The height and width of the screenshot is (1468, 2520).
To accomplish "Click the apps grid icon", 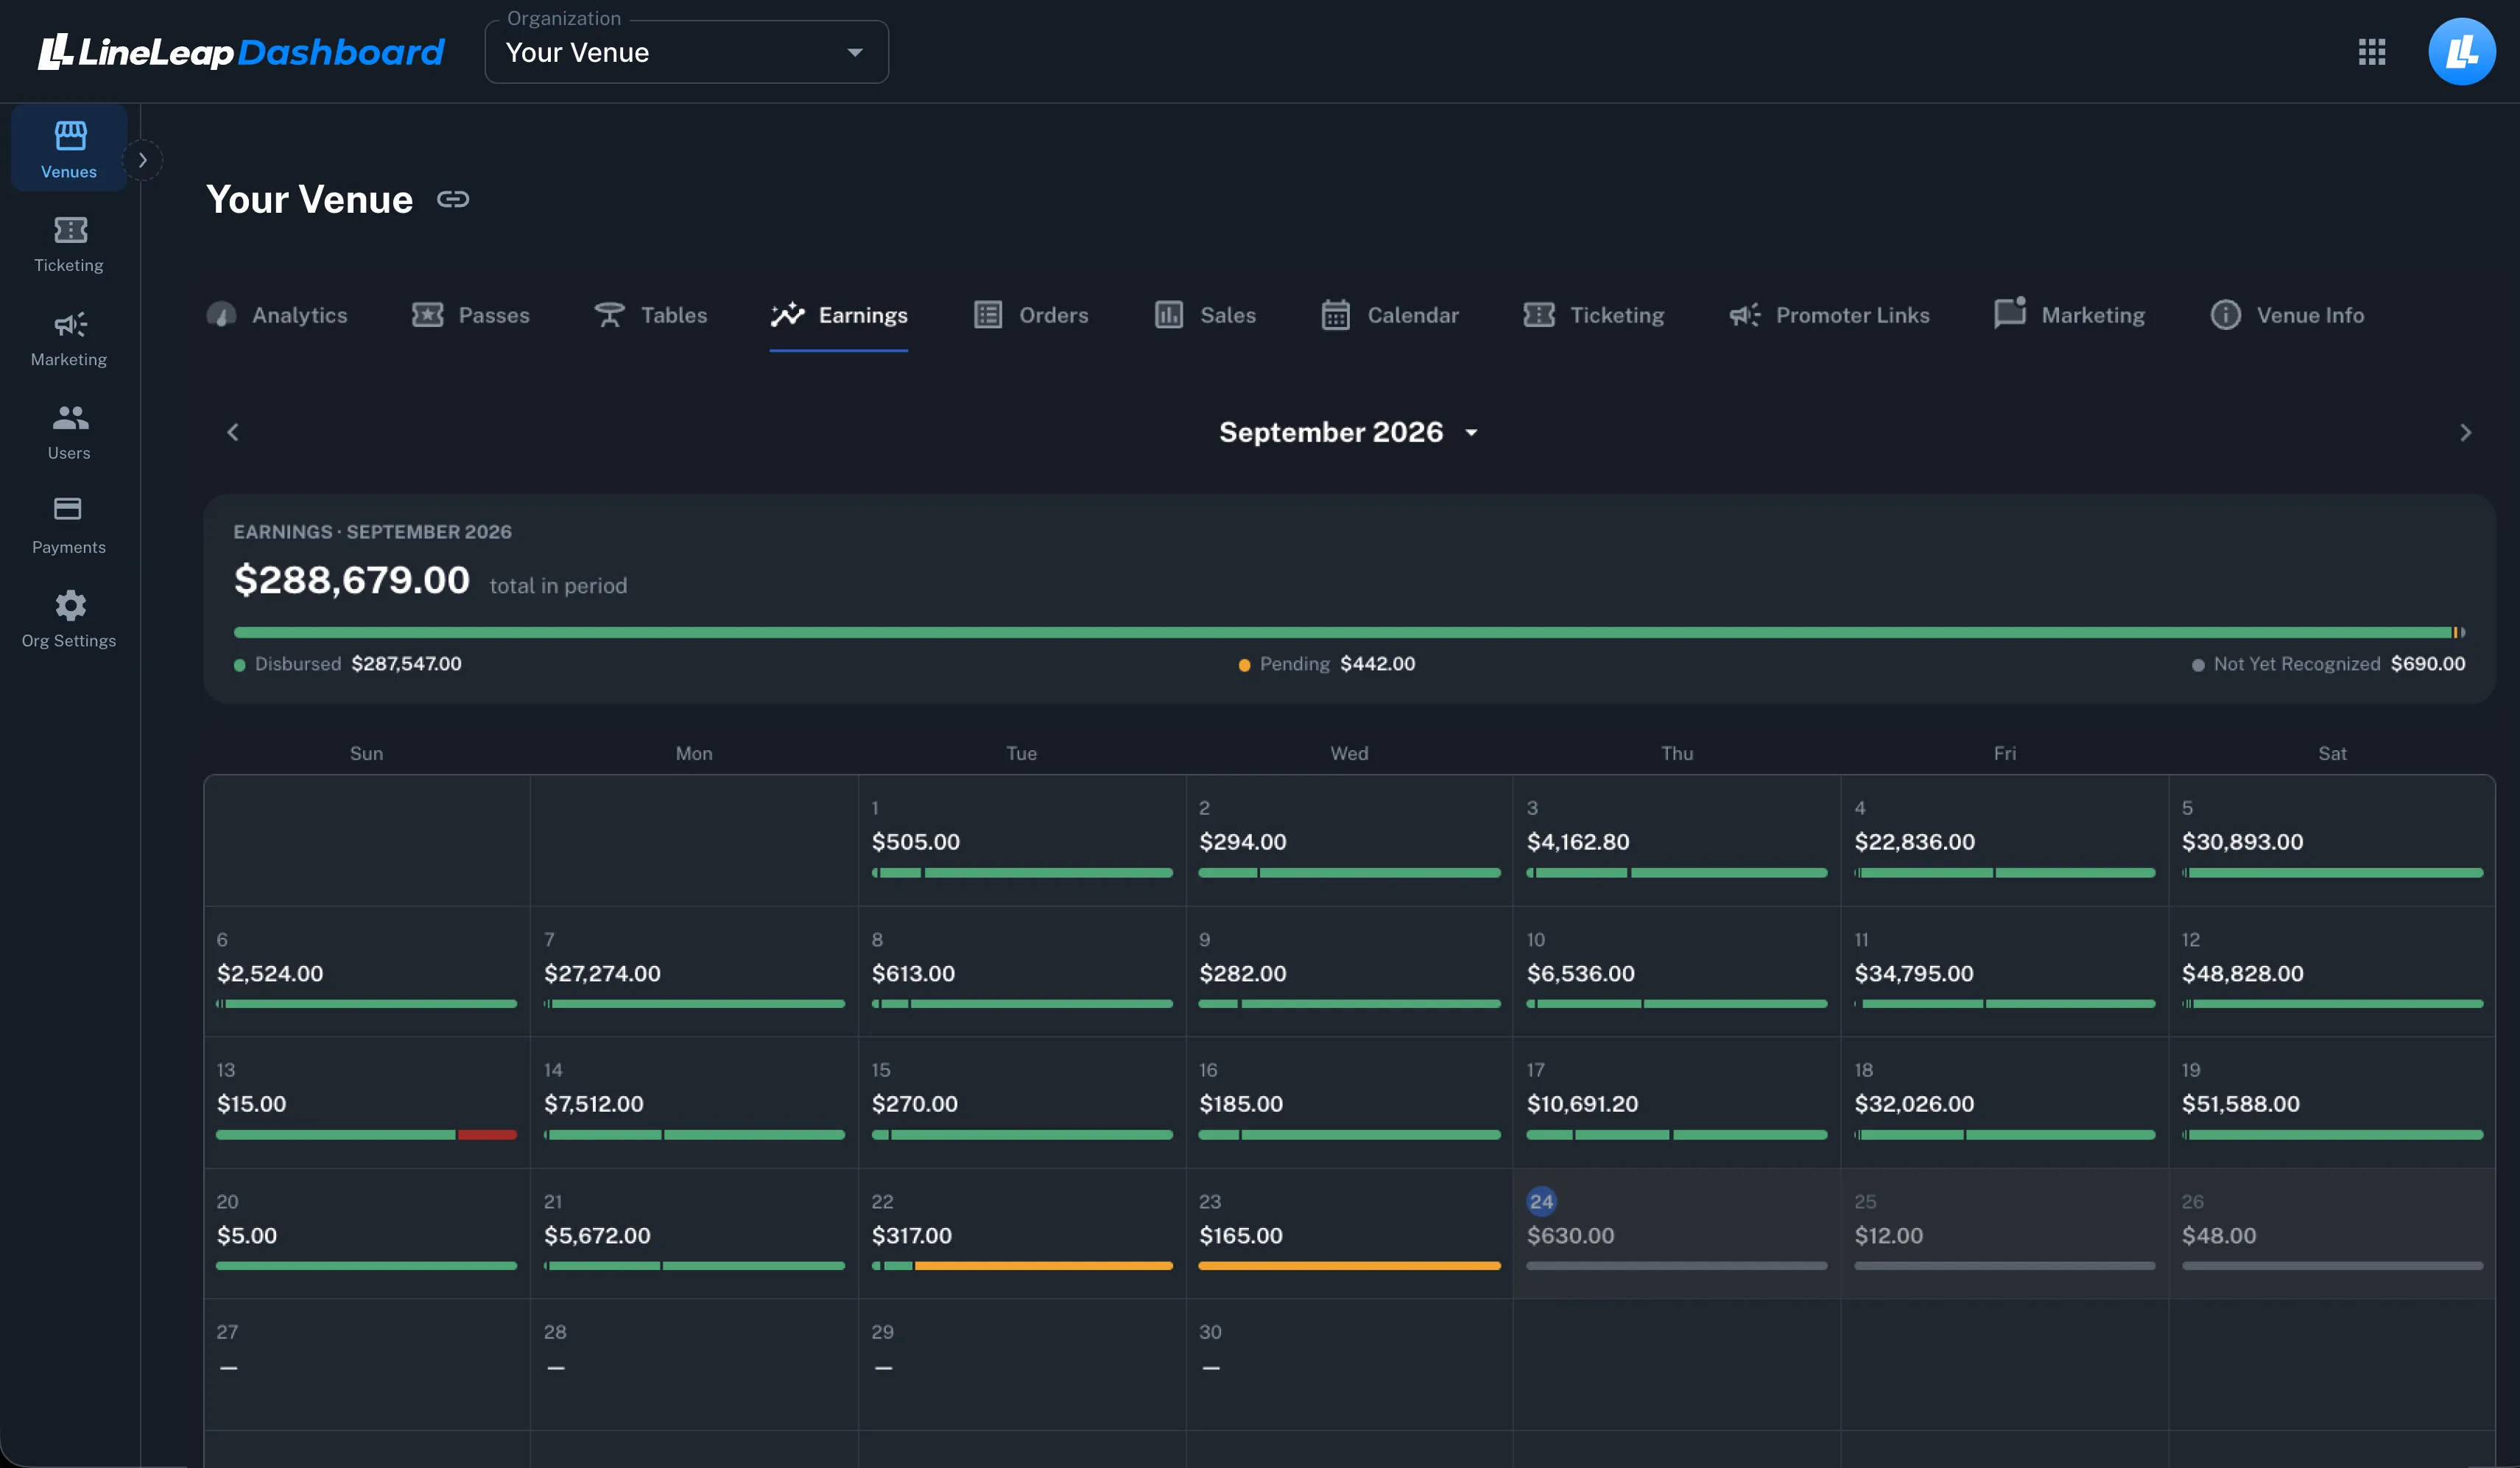I will click(2371, 52).
